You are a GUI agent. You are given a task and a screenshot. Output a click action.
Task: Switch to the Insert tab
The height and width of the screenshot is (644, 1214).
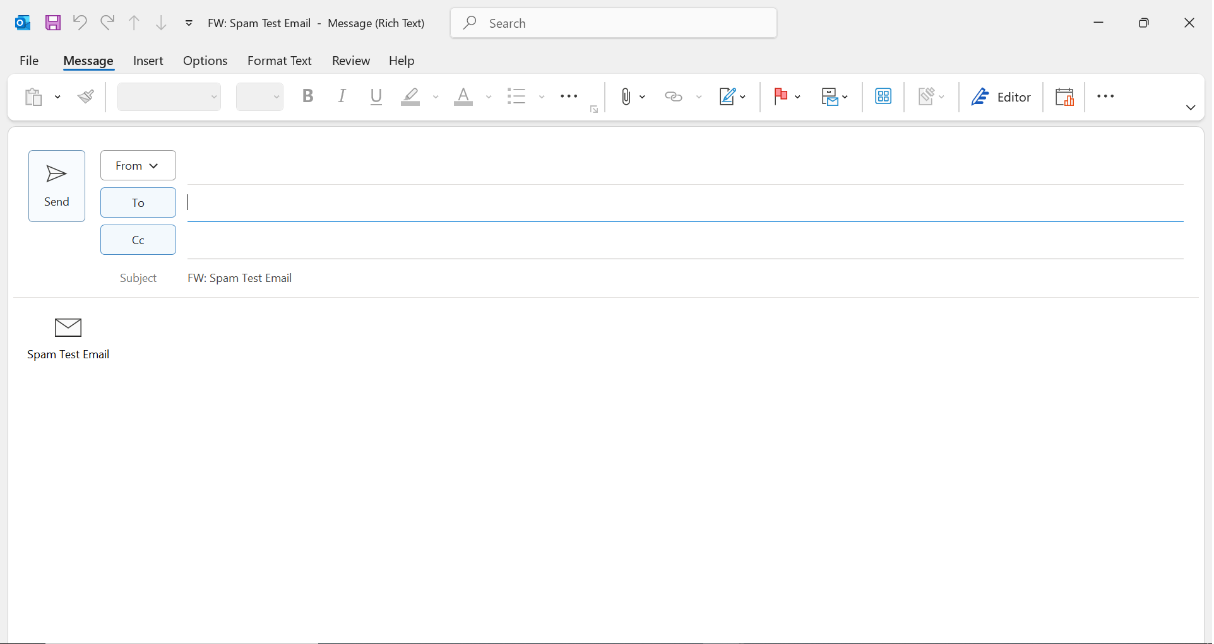pos(148,61)
